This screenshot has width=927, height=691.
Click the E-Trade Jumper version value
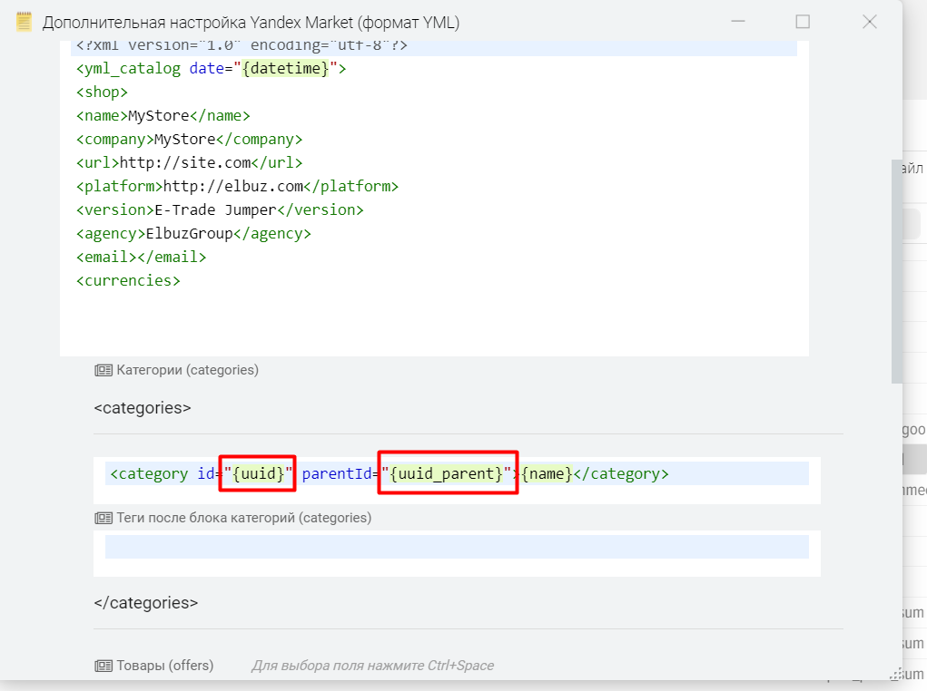click(215, 210)
